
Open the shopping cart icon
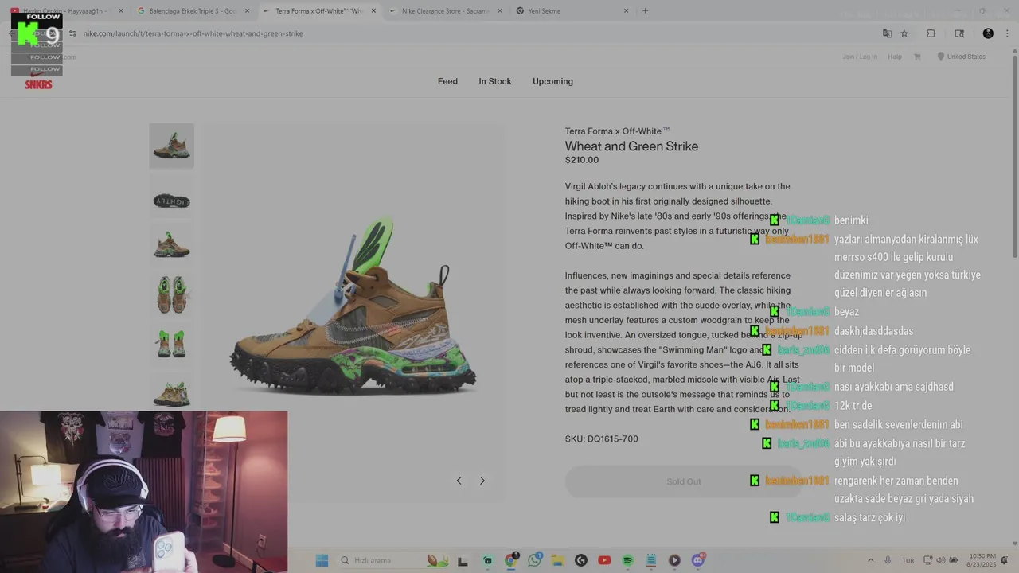pyautogui.click(x=917, y=57)
